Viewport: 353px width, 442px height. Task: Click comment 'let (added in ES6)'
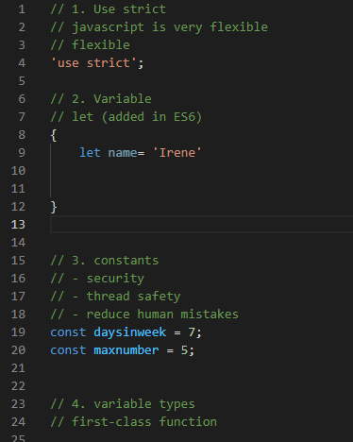tap(137, 117)
